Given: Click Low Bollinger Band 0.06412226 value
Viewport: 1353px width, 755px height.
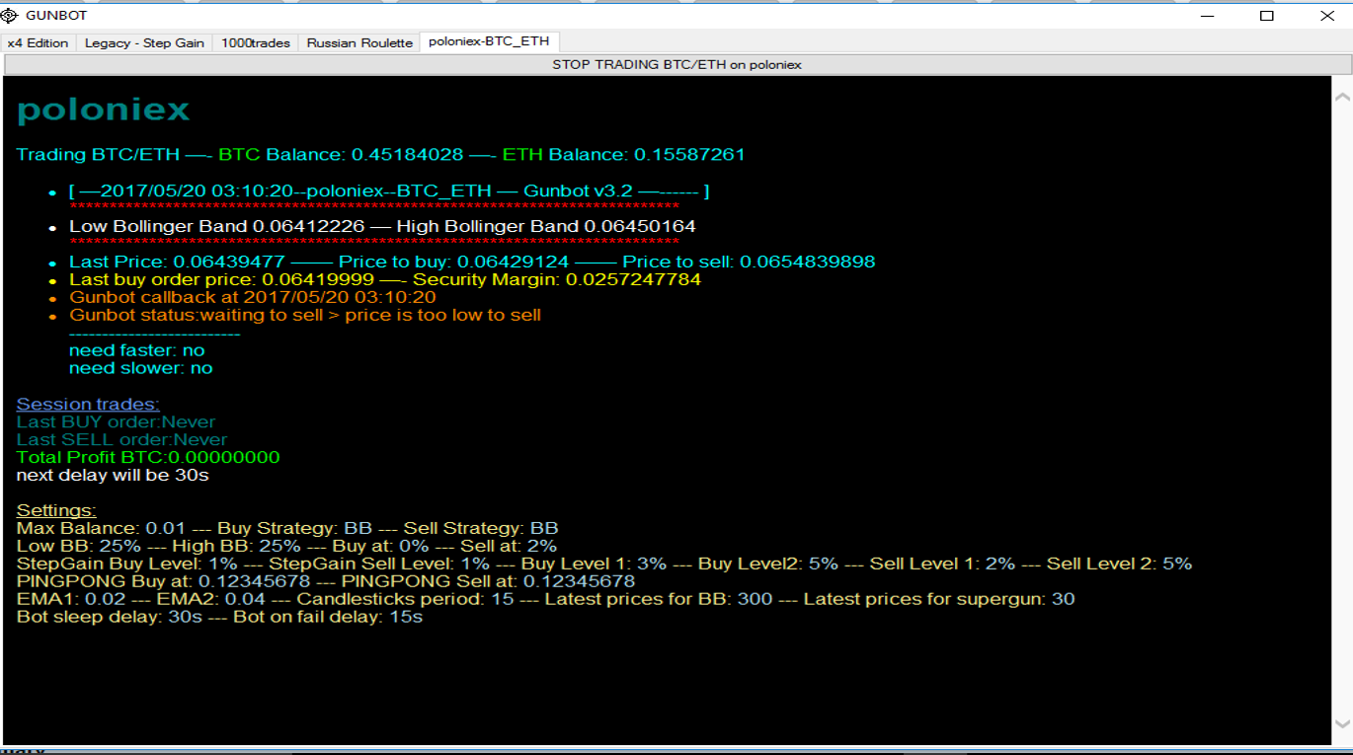Looking at the screenshot, I should (x=217, y=226).
